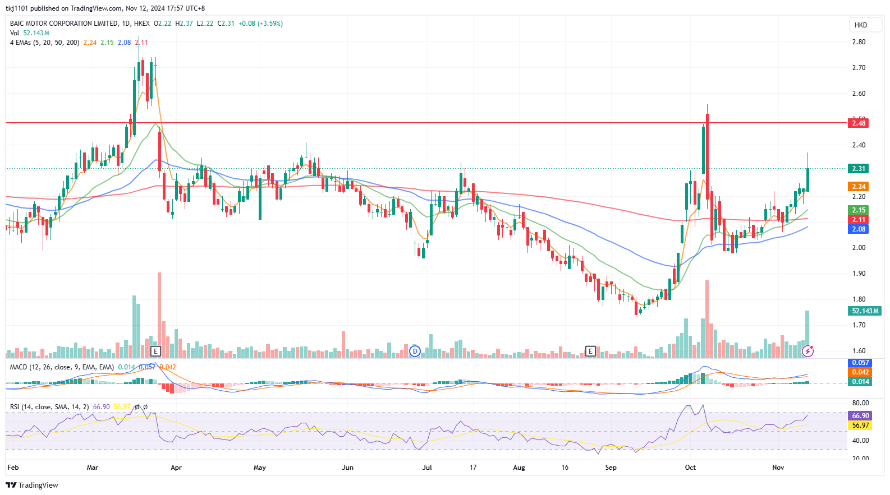Click the green 2.15 EMA price label
The width and height of the screenshot is (890, 495).
[859, 210]
